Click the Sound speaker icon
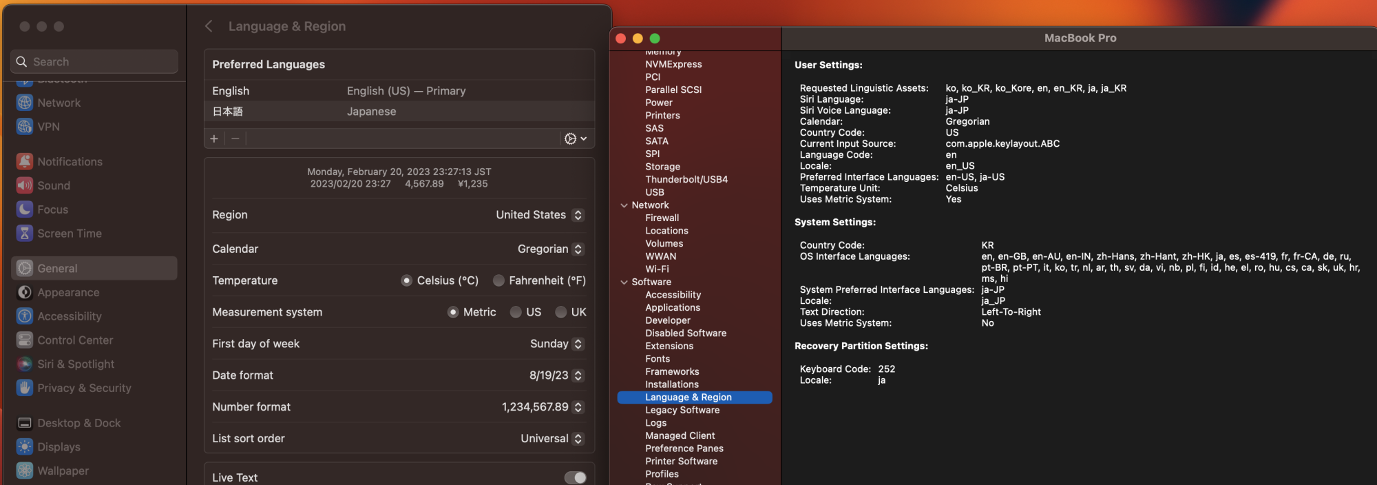The height and width of the screenshot is (485, 1377). tap(25, 185)
